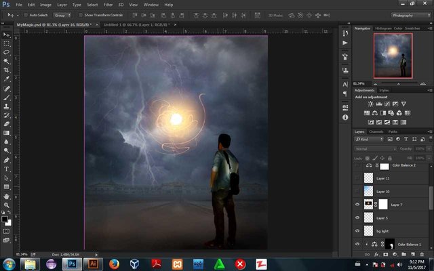Open Firefox from the taskbar

coord(114,263)
